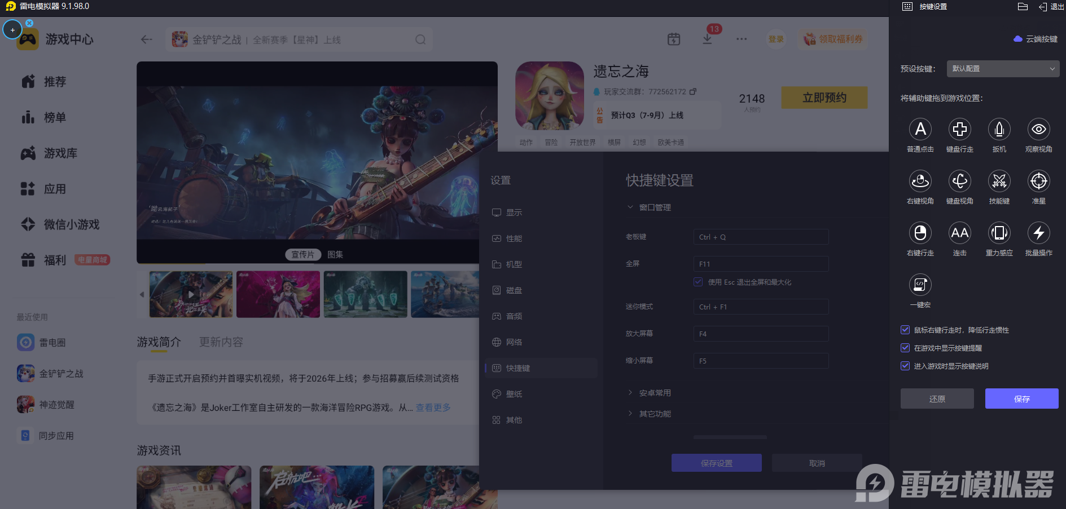
Task: Switch to the 更新内容 tab
Action: [x=221, y=342]
